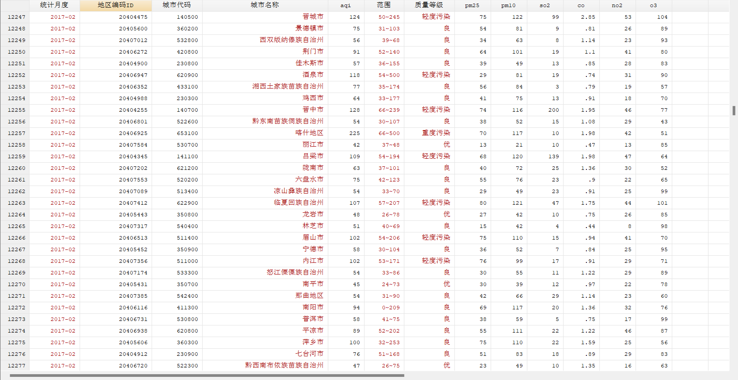Sort by the 统计月度 column header
The height and width of the screenshot is (380, 738).
tap(54, 5)
